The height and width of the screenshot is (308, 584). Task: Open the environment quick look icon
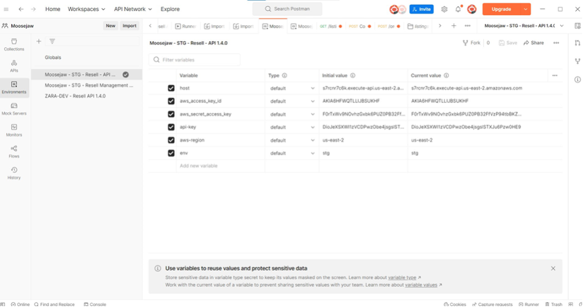click(x=577, y=26)
